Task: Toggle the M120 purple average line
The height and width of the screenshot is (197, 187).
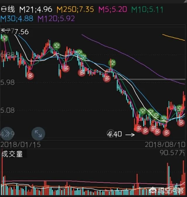Action: pyautogui.click(x=56, y=19)
